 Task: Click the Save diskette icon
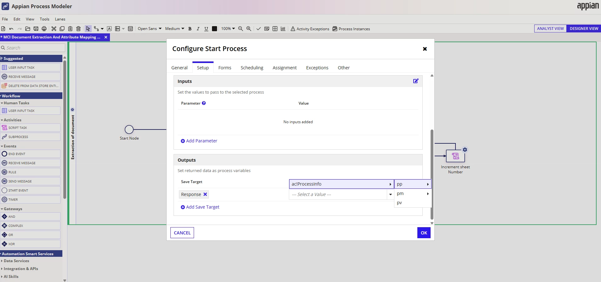[36, 29]
